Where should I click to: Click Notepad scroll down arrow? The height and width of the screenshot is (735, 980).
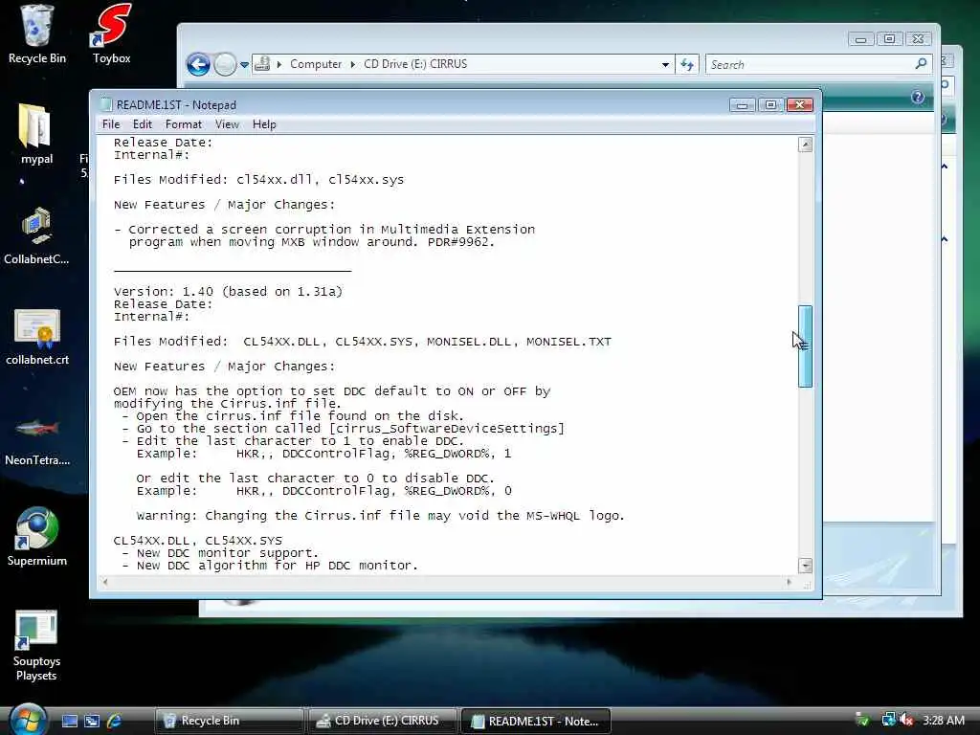pos(806,565)
